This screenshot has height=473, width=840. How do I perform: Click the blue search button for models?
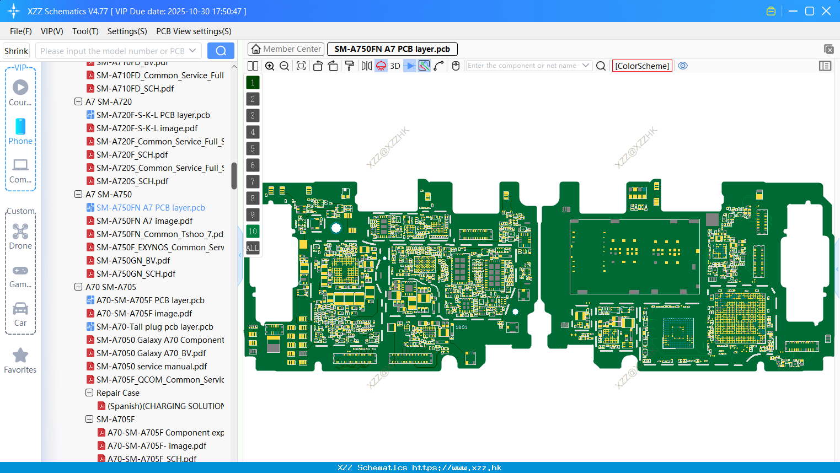[221, 51]
